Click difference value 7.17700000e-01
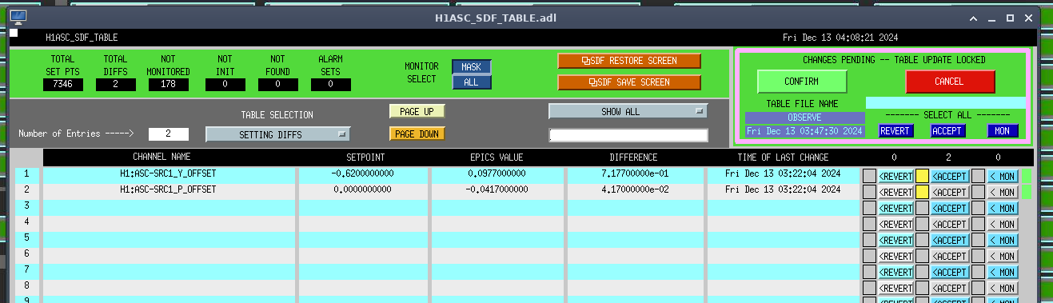 click(633, 173)
